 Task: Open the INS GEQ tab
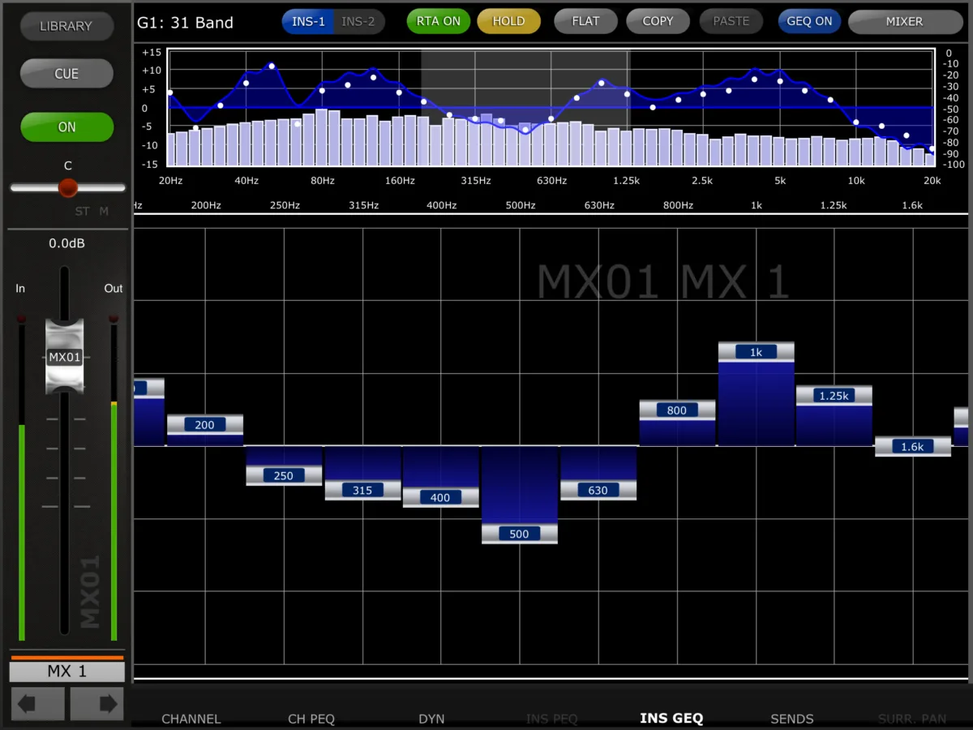coord(671,719)
